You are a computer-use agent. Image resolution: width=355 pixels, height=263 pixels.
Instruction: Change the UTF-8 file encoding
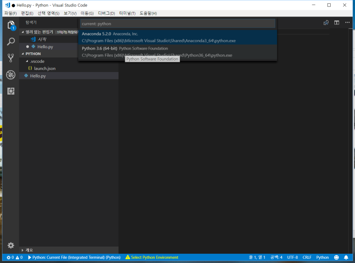click(292, 257)
